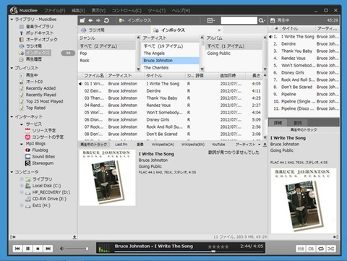Screen dimensions: 347x261
Task: Adjust the volume slider
Action: pyautogui.click(x=77, y=249)
